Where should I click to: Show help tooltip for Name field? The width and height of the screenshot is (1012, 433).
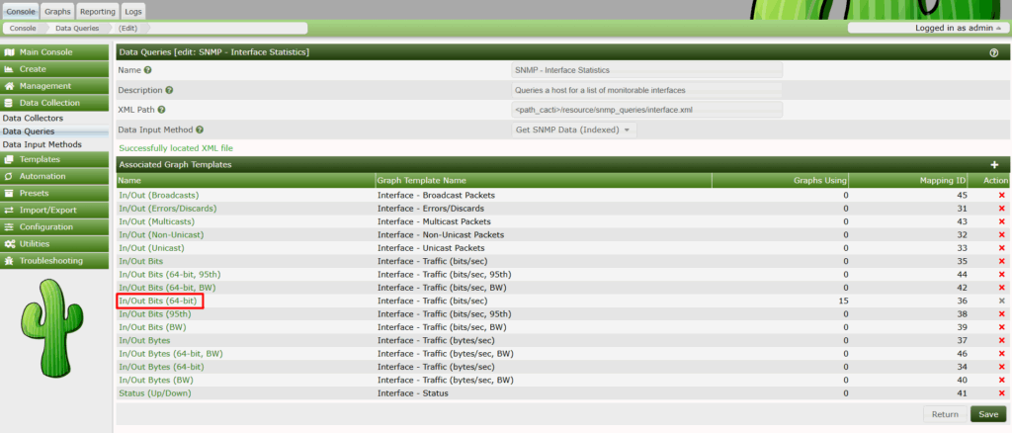tap(148, 69)
